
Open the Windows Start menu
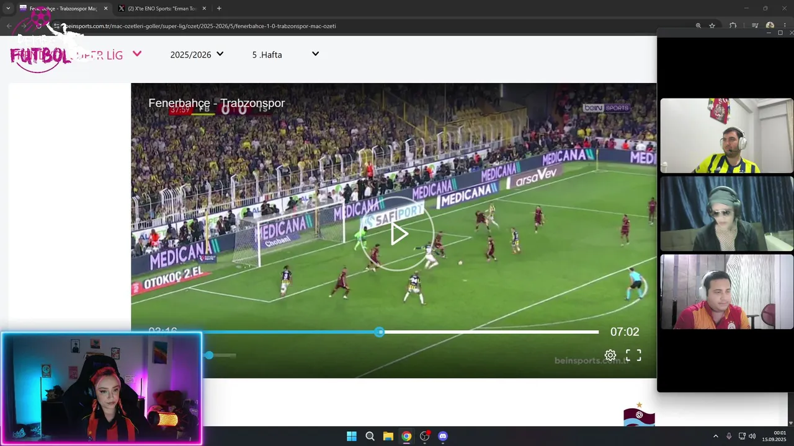pyautogui.click(x=352, y=436)
